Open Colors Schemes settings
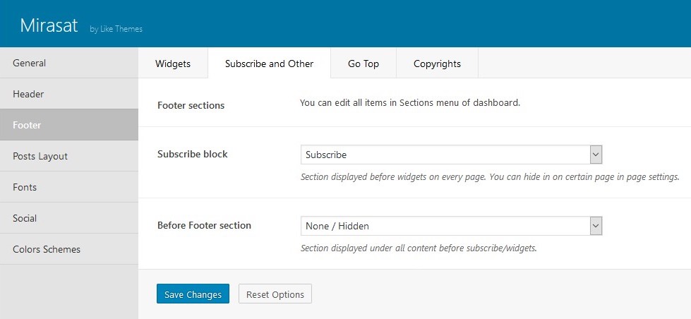This screenshot has height=319, width=691. tap(68, 249)
